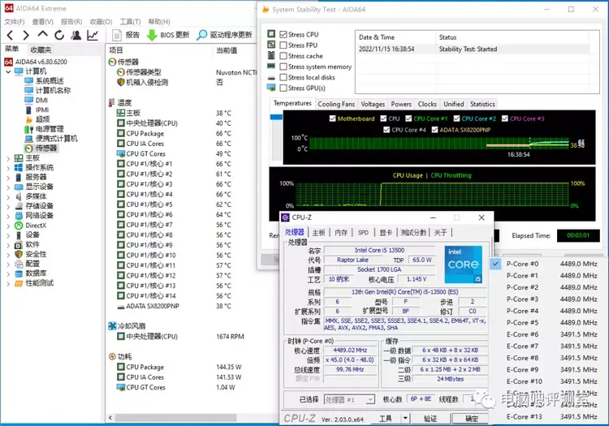Click the AIDA64 v6.80.6200 root icon
609x426 pixels.
click(9, 62)
